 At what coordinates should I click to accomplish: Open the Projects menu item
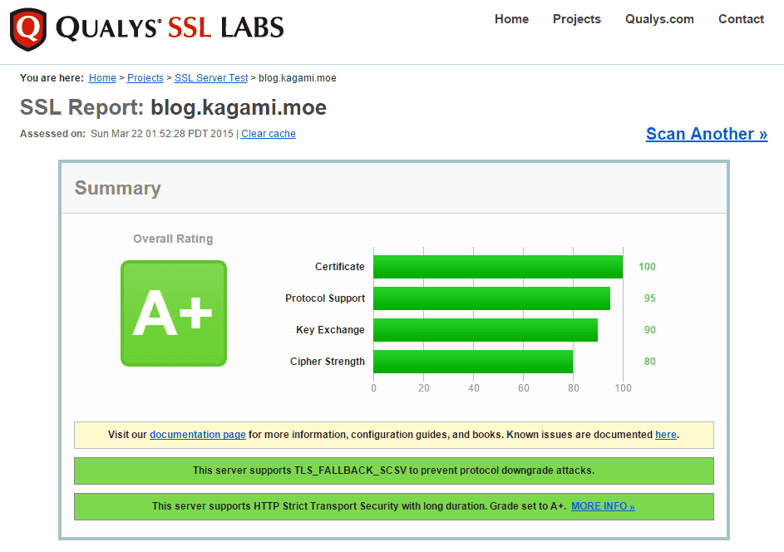[x=576, y=19]
